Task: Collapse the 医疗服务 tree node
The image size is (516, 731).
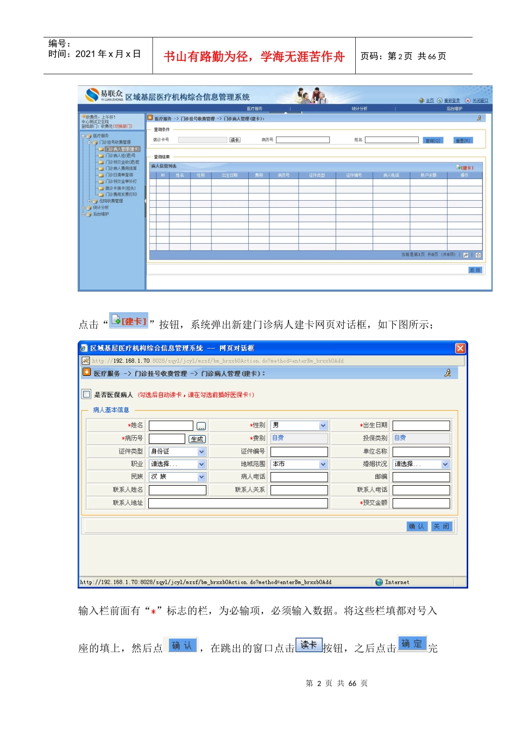Action: click(x=83, y=136)
